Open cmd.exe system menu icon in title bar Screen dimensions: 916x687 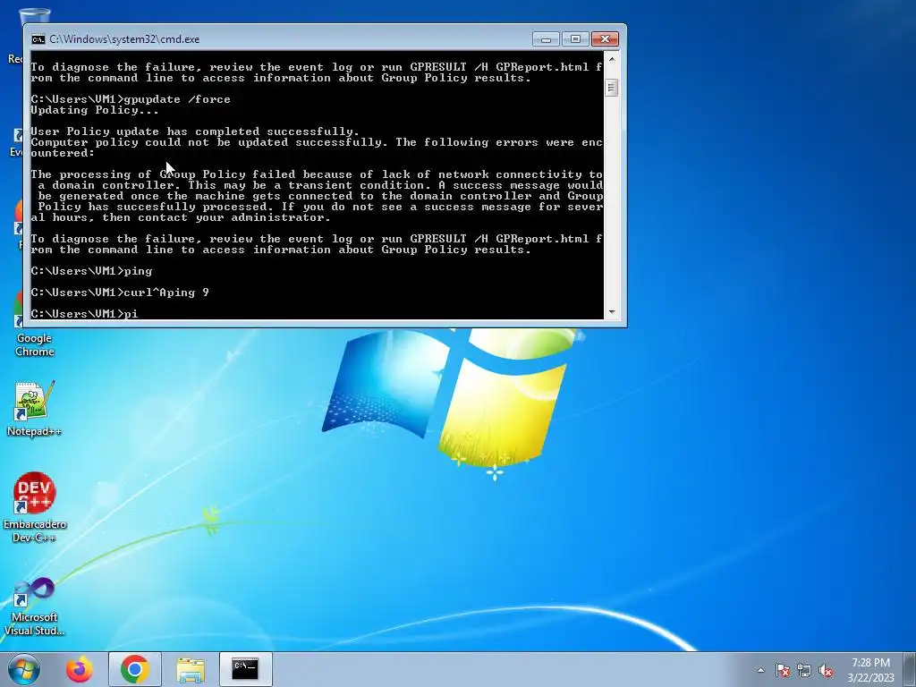[38, 39]
